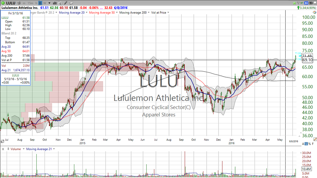The height and width of the screenshot is (178, 317).
Task: Select the 'A' arithmetic scale option
Action: (303, 144)
